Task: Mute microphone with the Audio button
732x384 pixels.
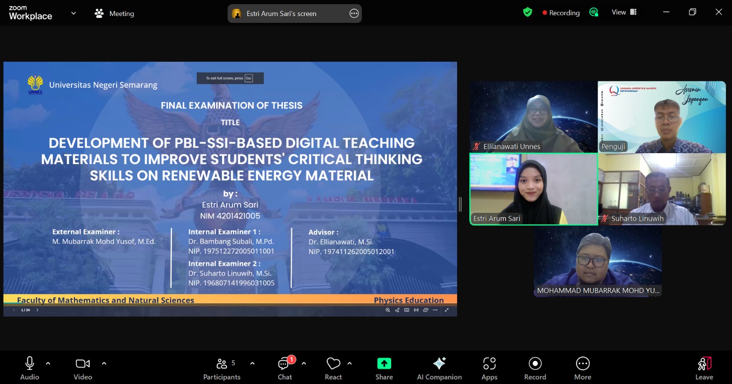Action: coord(29,368)
